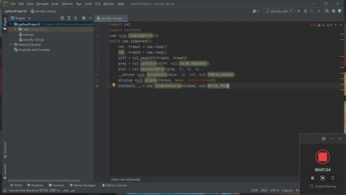
Task: Click the yellow quick-fix lightbulb
Action: tap(114, 85)
